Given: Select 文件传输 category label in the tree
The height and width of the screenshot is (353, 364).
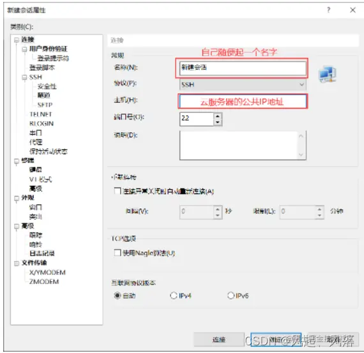Looking at the screenshot, I should tap(34, 263).
